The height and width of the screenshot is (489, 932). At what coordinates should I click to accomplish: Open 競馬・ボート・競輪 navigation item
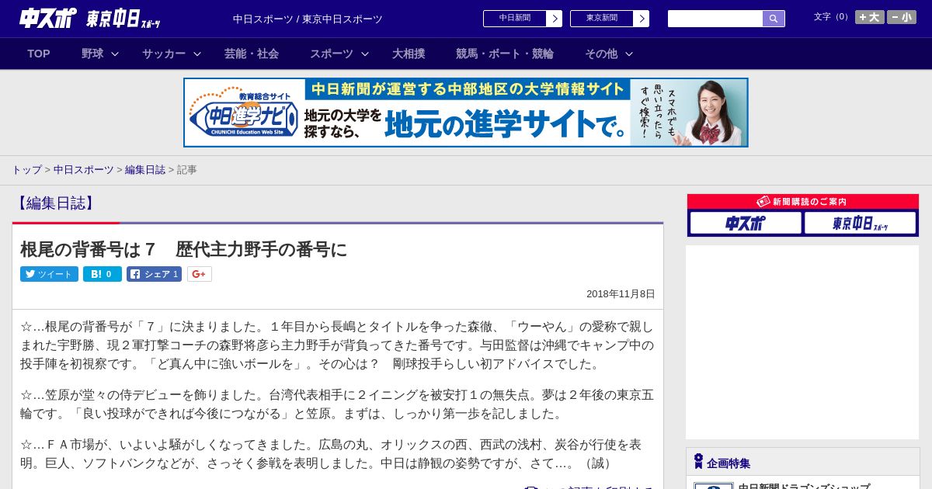(505, 54)
